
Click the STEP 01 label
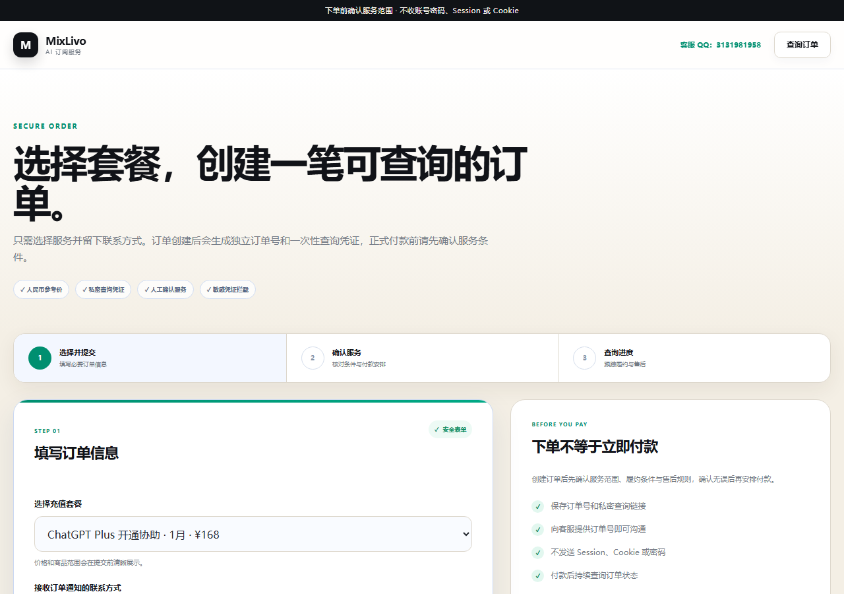[47, 431]
